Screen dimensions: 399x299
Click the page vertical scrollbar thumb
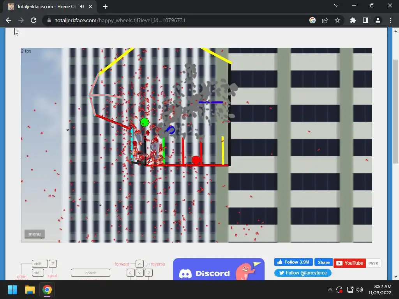pyautogui.click(x=395, y=111)
